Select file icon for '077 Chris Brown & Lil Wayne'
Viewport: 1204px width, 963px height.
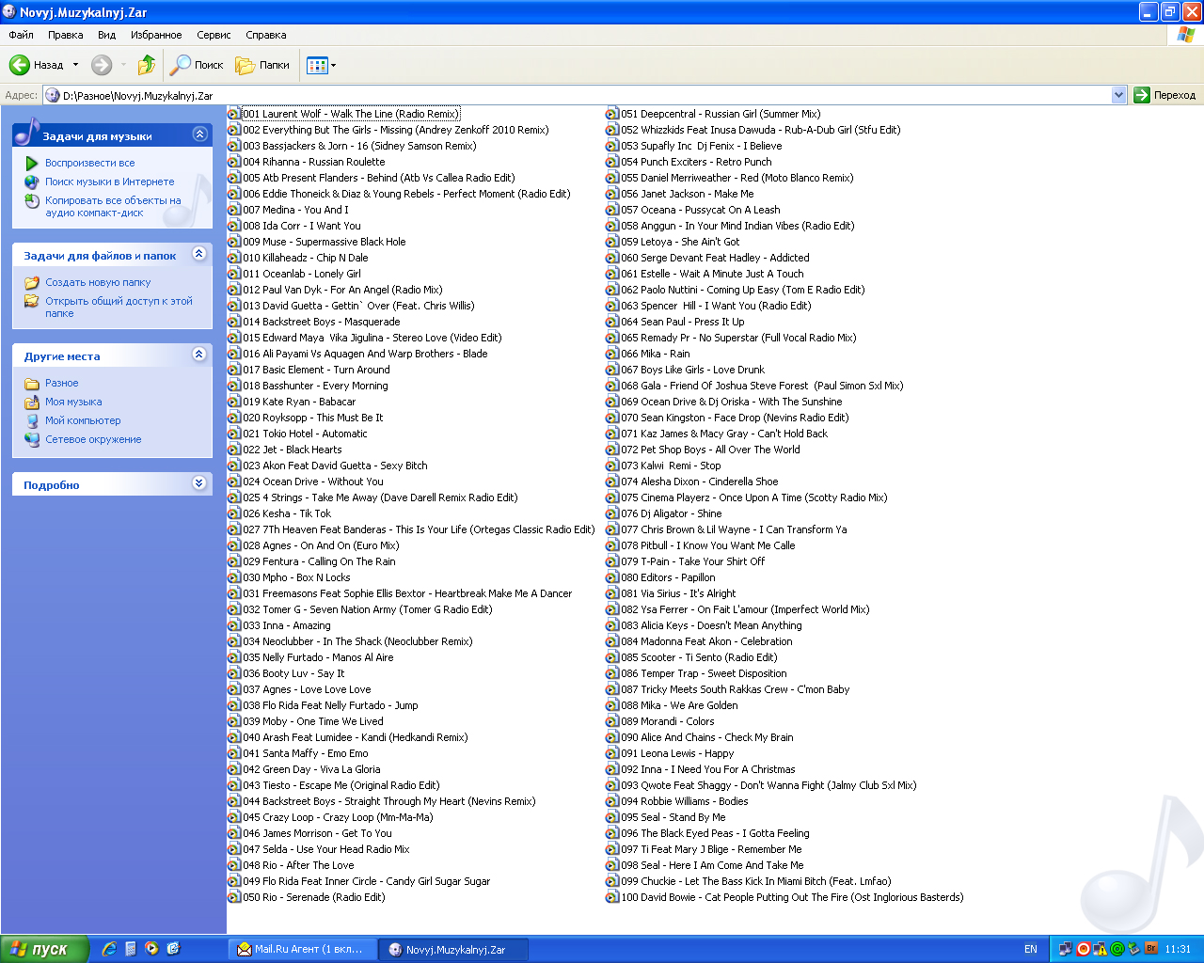point(612,529)
